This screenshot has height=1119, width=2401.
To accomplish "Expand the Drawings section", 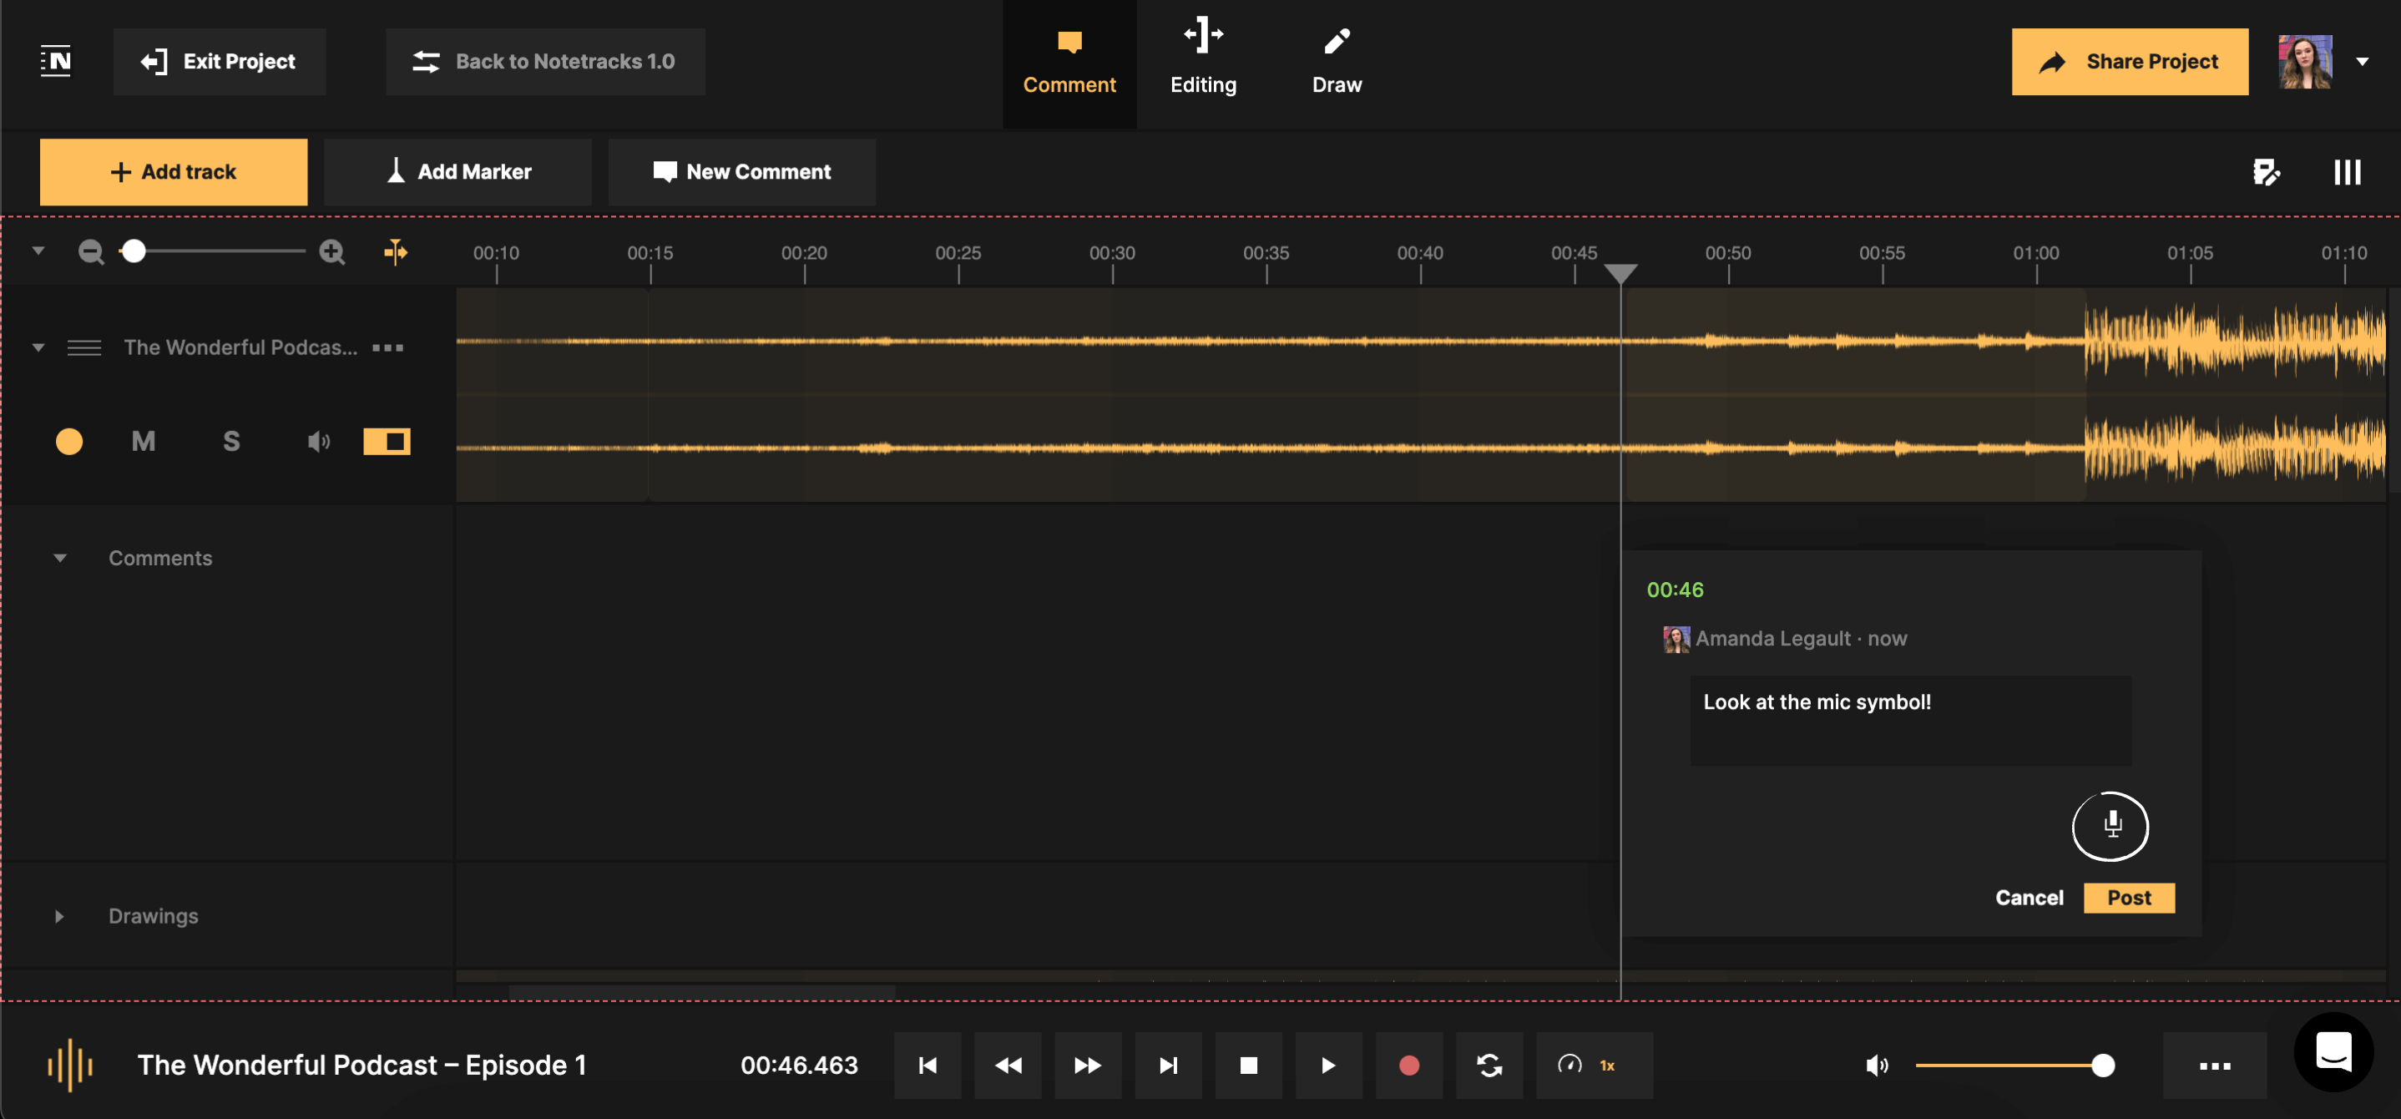I will (x=58, y=916).
